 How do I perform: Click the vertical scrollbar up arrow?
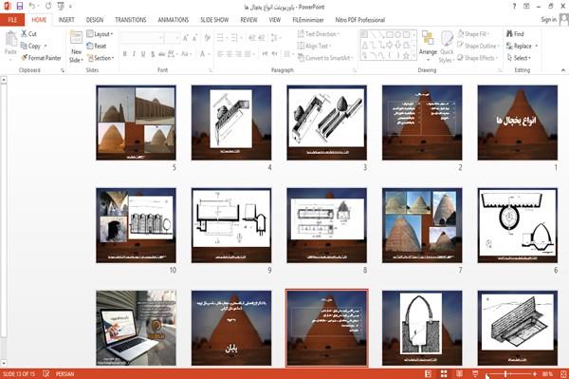pyautogui.click(x=4, y=80)
